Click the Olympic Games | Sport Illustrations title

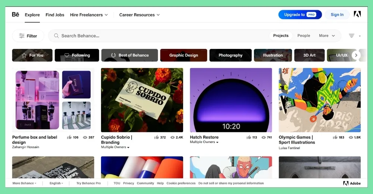297,140
